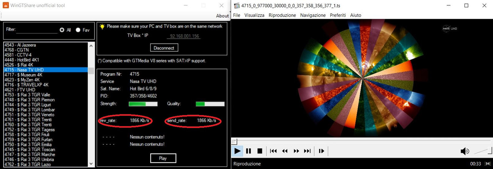
Task: Click the channel list scroll down arrow
Action: [91, 163]
